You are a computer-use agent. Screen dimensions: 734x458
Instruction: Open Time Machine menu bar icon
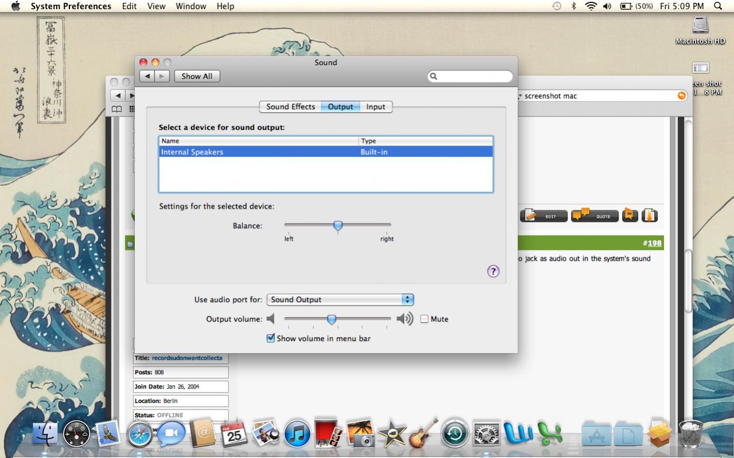coord(556,6)
